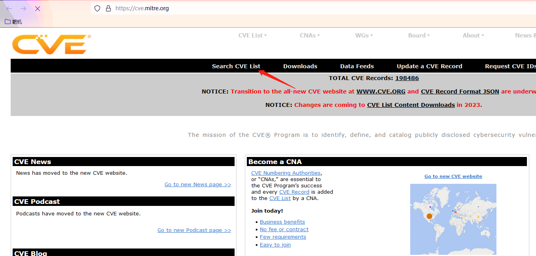
Task: Click the Become a CNA heading
Action: coord(275,162)
